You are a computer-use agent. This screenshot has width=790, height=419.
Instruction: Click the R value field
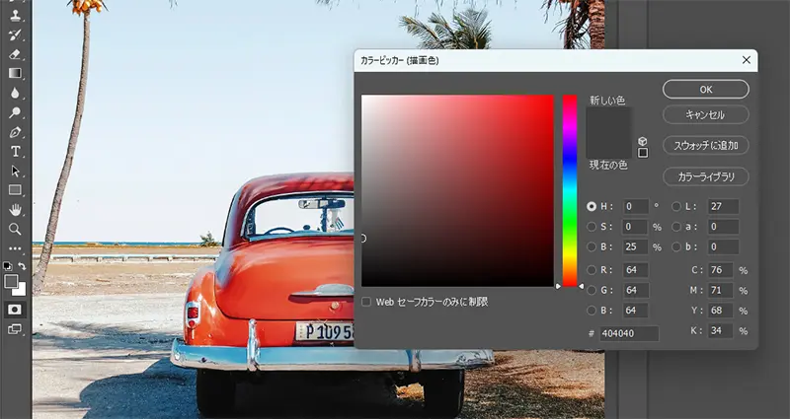pos(635,270)
